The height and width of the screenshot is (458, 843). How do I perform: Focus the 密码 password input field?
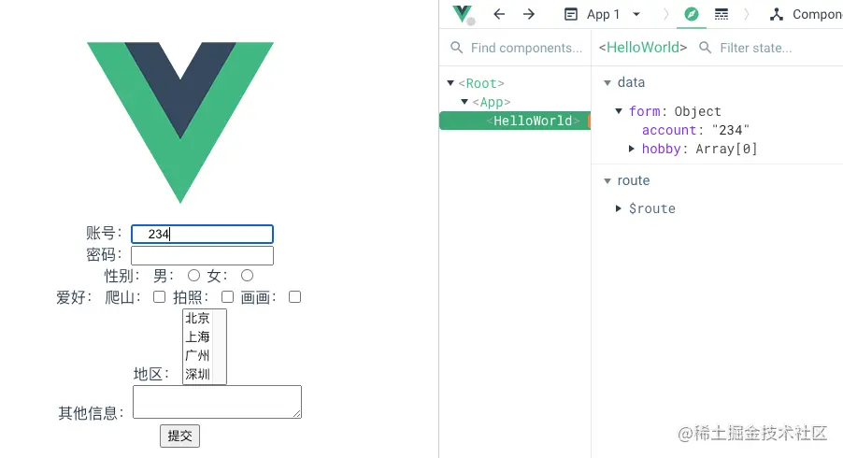[x=202, y=255]
